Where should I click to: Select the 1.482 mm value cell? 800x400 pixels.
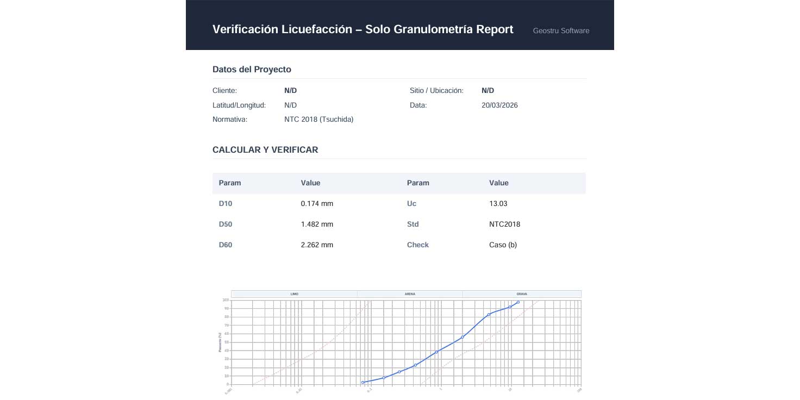coord(317,224)
